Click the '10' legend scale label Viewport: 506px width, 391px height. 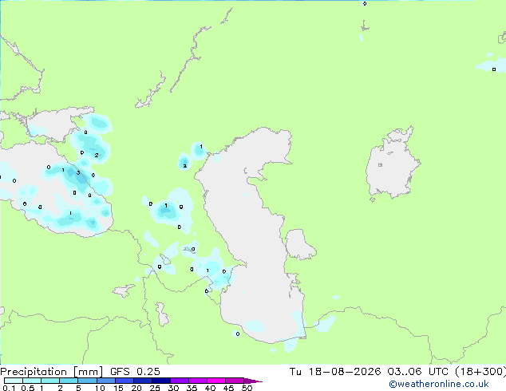[100, 388]
